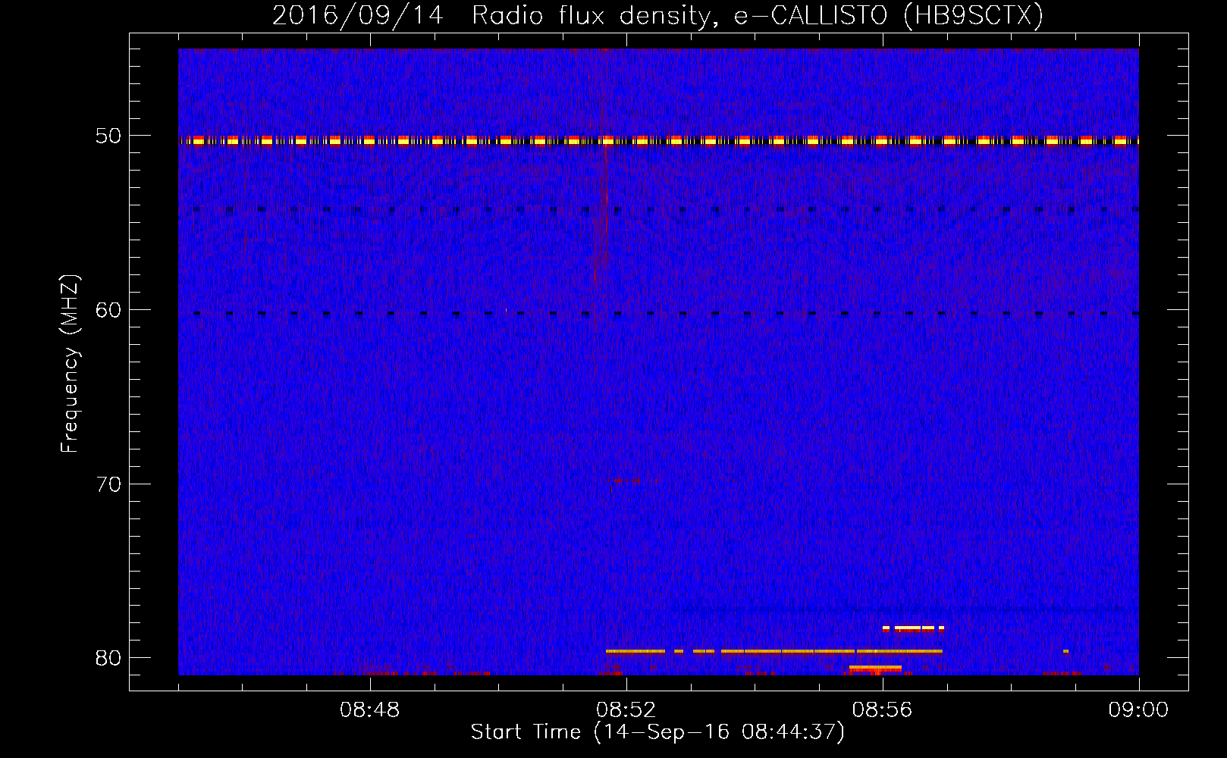The height and width of the screenshot is (758, 1227).
Task: Click the 08:56 time tick label
Action: [x=883, y=710]
